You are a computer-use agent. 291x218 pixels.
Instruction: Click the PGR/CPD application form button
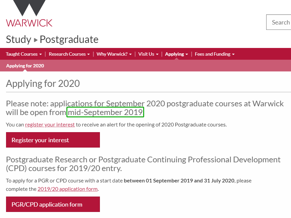tap(53, 204)
